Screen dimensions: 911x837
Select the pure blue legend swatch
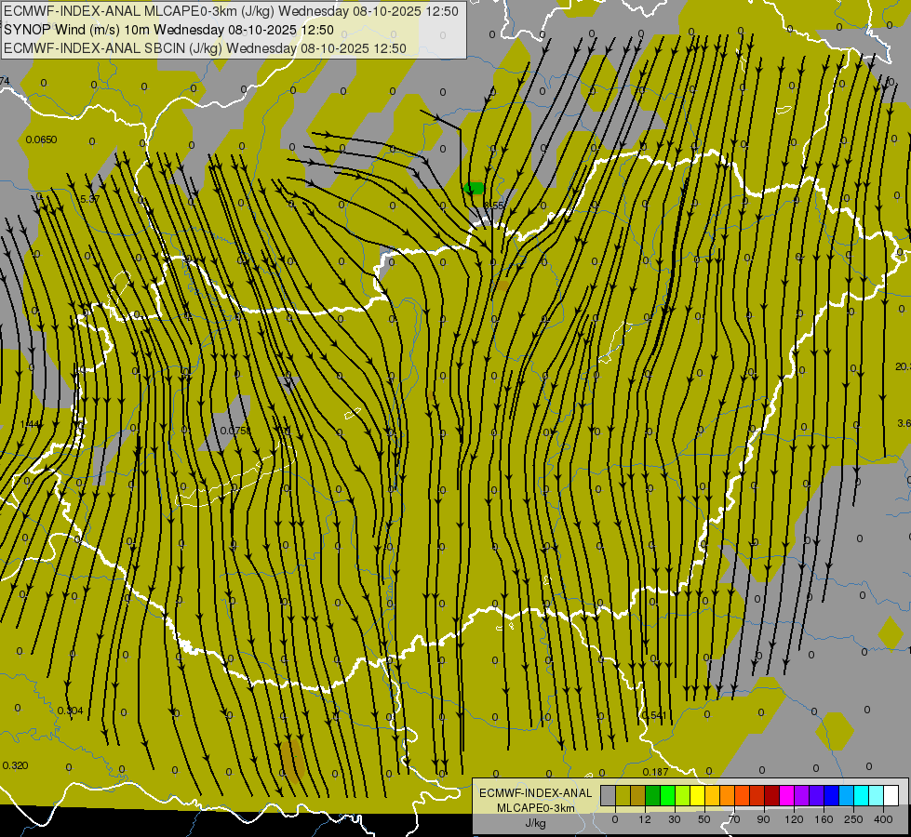[x=832, y=795]
